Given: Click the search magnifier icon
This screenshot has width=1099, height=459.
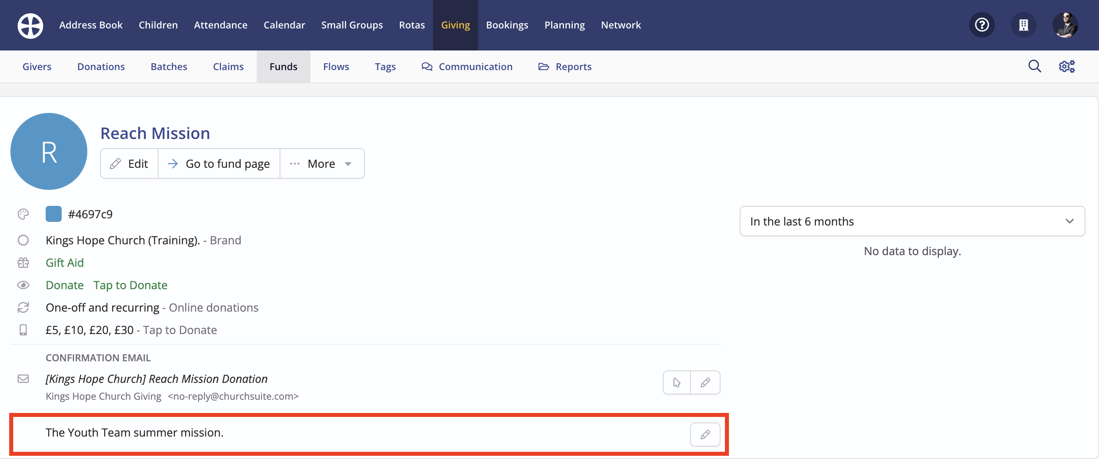Looking at the screenshot, I should (1034, 66).
